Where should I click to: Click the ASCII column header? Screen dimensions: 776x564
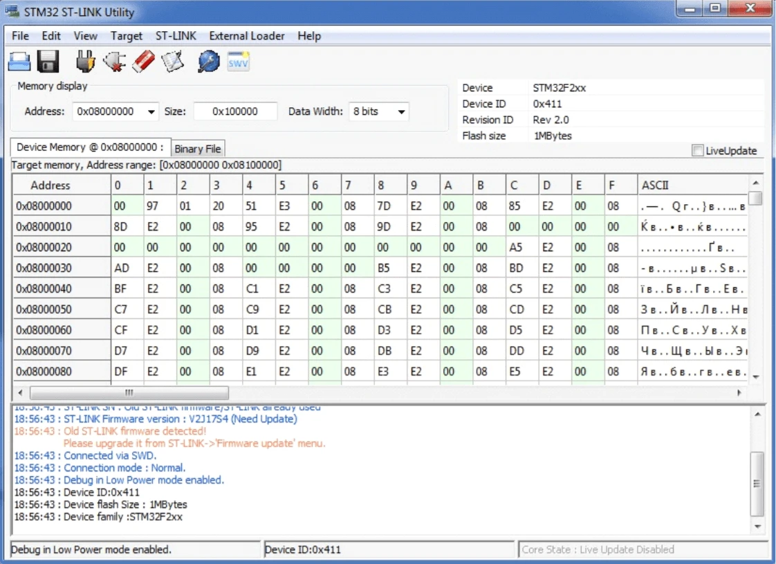click(692, 185)
